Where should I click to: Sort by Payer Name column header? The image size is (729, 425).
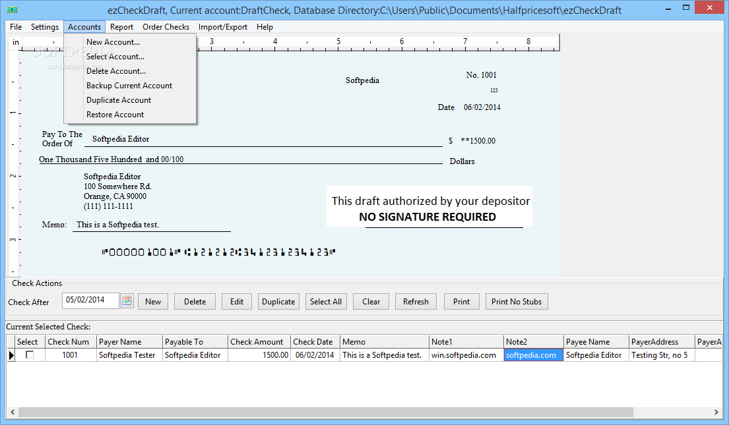click(x=129, y=342)
